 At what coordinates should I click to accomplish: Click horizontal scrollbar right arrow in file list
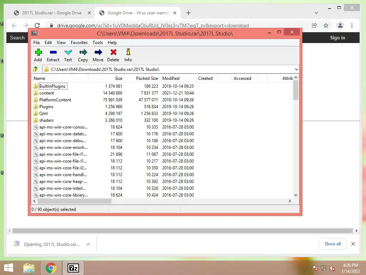coord(290,201)
